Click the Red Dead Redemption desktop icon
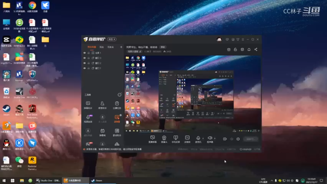This screenshot has height=184, width=327. click(x=32, y=112)
